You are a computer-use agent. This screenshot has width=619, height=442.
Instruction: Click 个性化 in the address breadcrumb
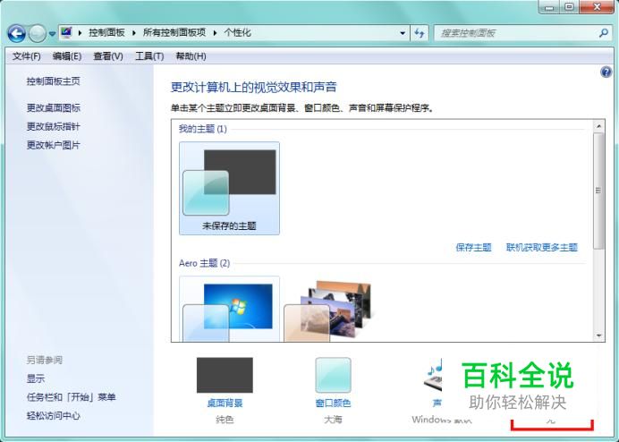click(237, 33)
